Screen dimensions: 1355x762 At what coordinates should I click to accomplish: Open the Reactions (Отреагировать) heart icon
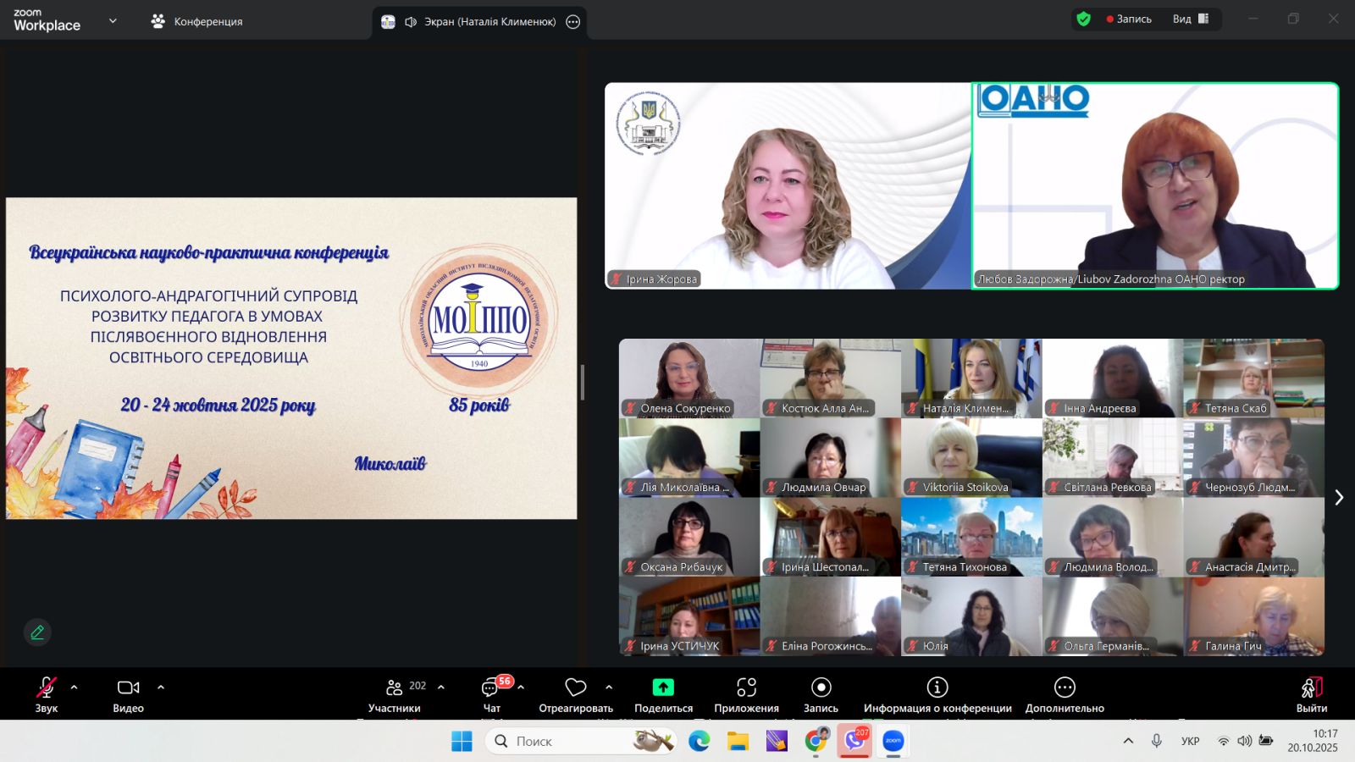[x=576, y=687]
